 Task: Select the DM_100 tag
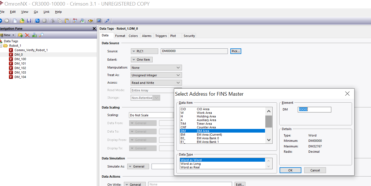click(20, 59)
